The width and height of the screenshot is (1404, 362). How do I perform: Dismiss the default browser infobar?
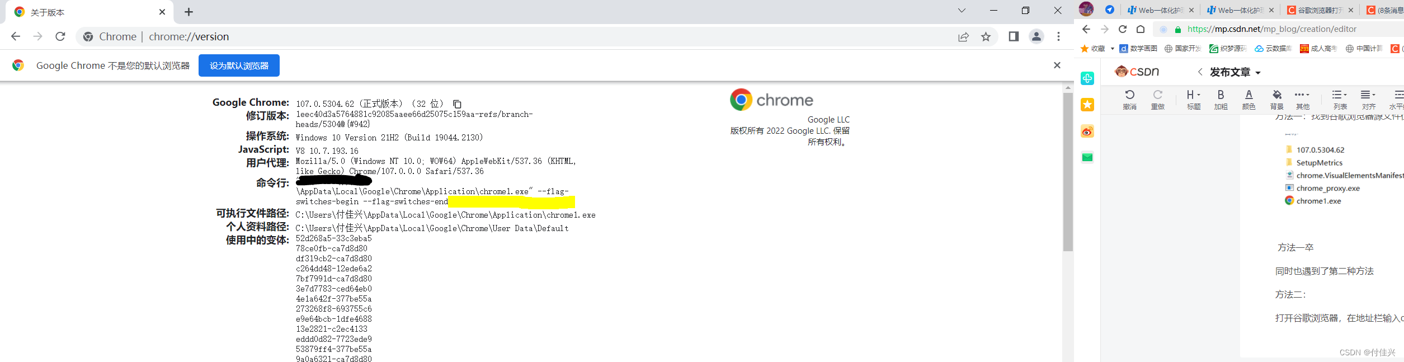click(x=1057, y=65)
